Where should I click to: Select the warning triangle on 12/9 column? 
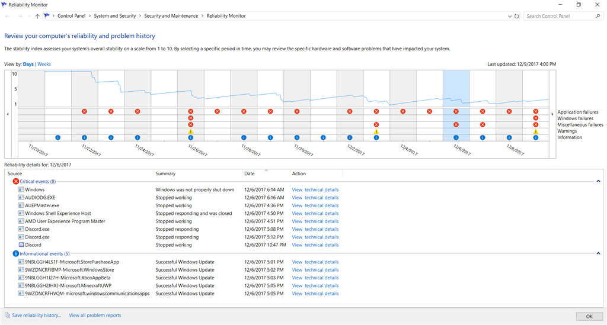[x=536, y=131]
